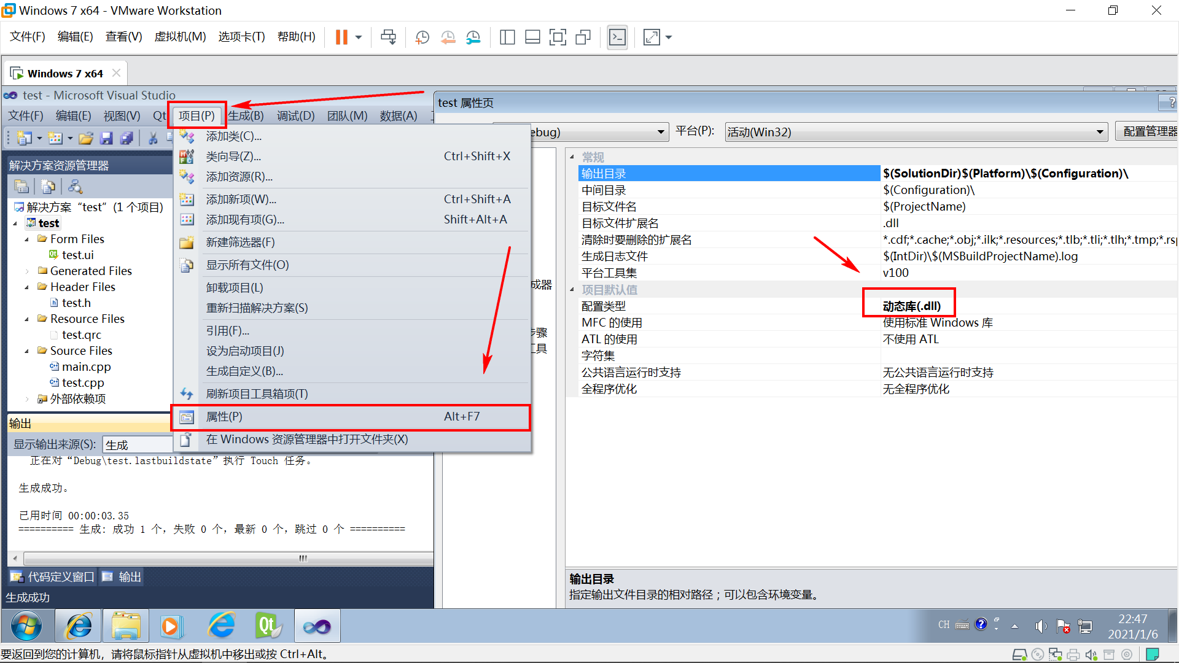Viewport: 1179px width, 663px height.
Task: Click the Save icon in Visual Studio toolbar
Action: click(x=106, y=139)
